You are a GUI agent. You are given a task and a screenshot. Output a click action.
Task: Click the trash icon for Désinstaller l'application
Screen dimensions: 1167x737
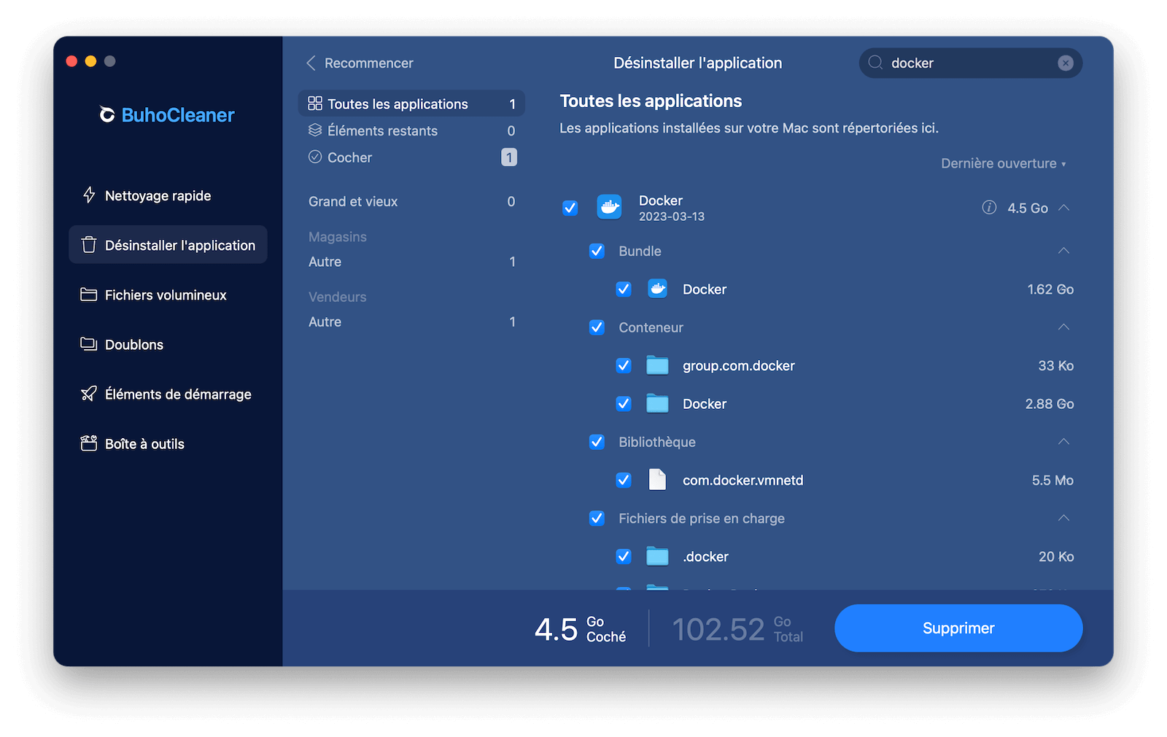pyautogui.click(x=89, y=245)
